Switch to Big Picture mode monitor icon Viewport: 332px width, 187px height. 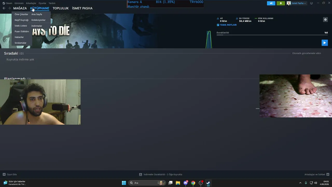pyautogui.click(x=312, y=3)
